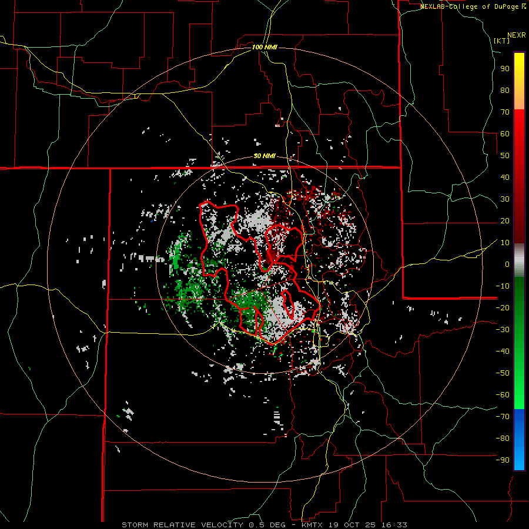Click the -10 scale label
The height and width of the screenshot is (529, 529).
coord(503,286)
